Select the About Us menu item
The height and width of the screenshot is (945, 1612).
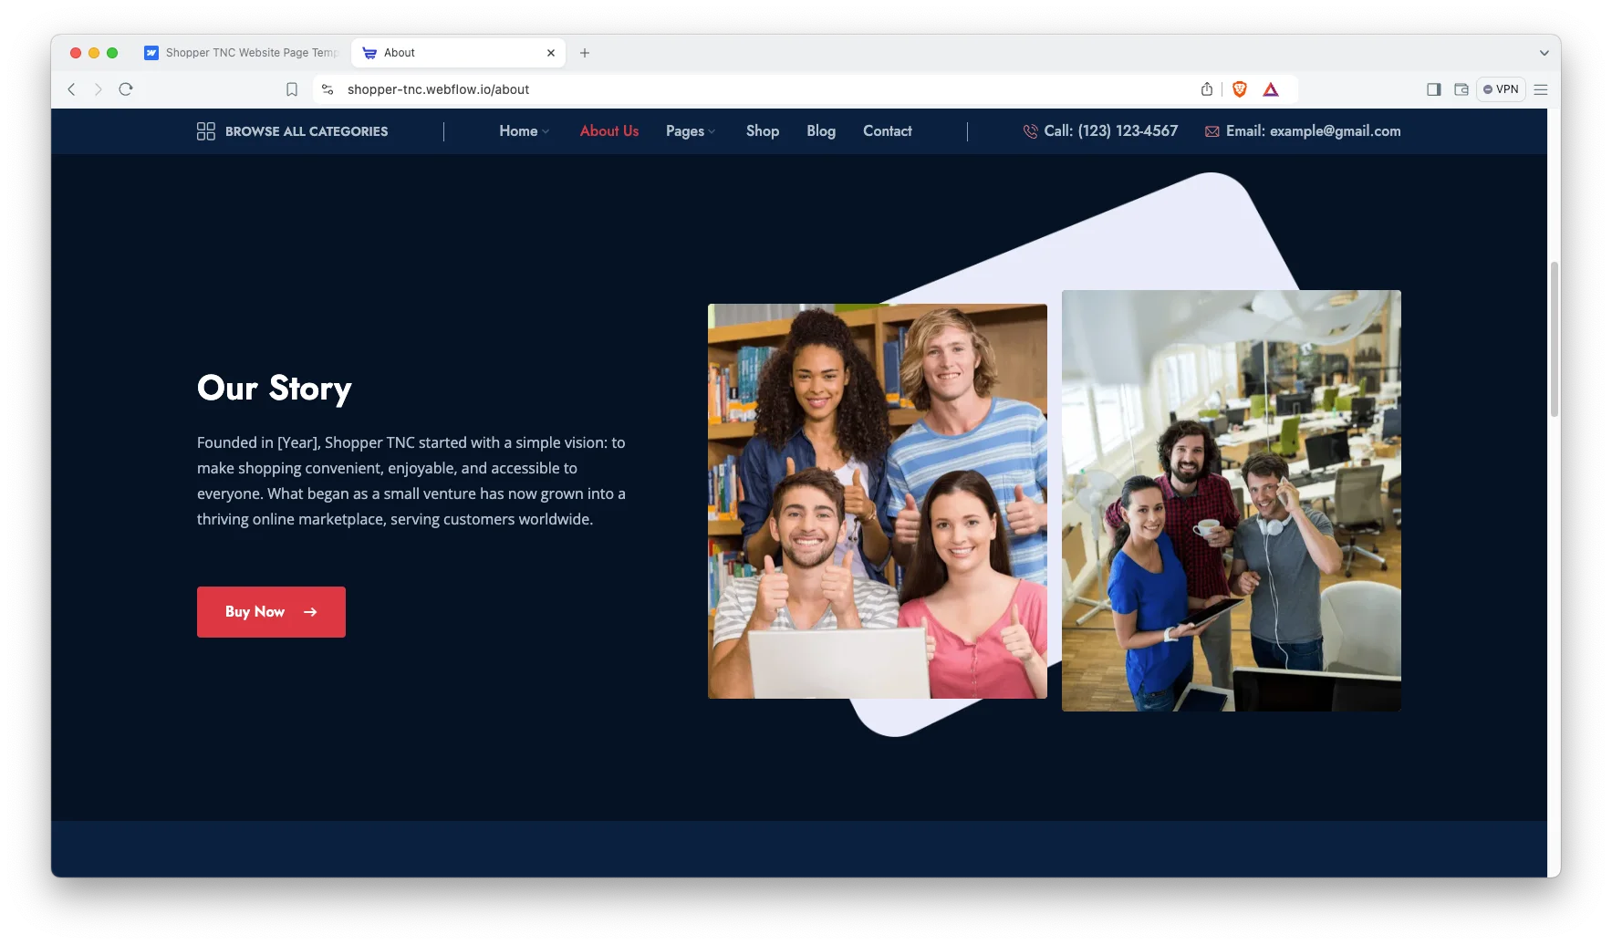click(608, 131)
